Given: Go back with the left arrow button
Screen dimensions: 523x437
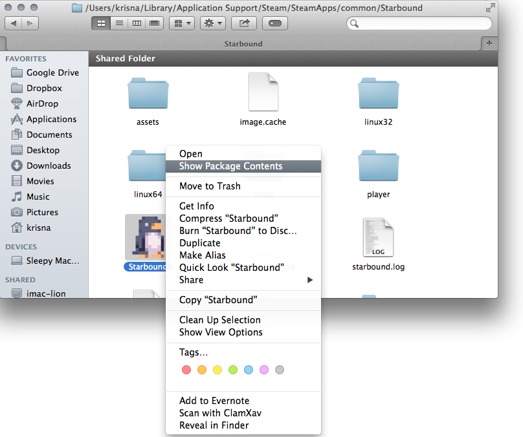Looking at the screenshot, I should (14, 23).
